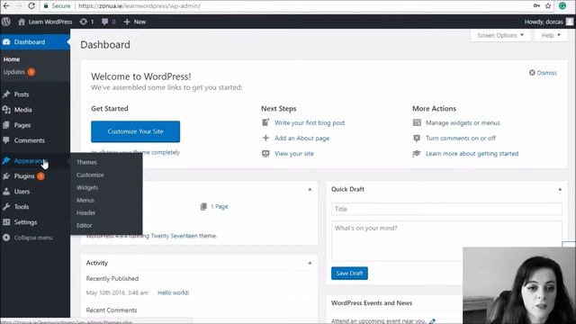The height and width of the screenshot is (324, 576).
Task: Click the widgets icon beside Manage widgets
Action: click(417, 122)
